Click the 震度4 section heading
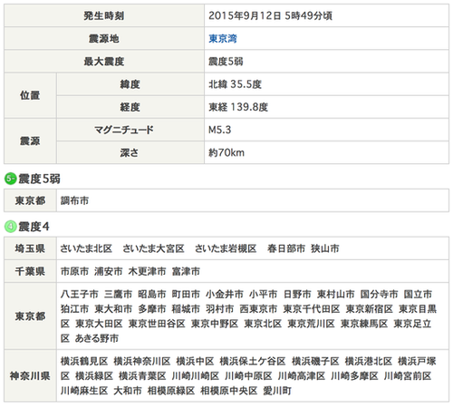Image resolution: width=453 pixels, height=408 pixels. [x=34, y=227]
